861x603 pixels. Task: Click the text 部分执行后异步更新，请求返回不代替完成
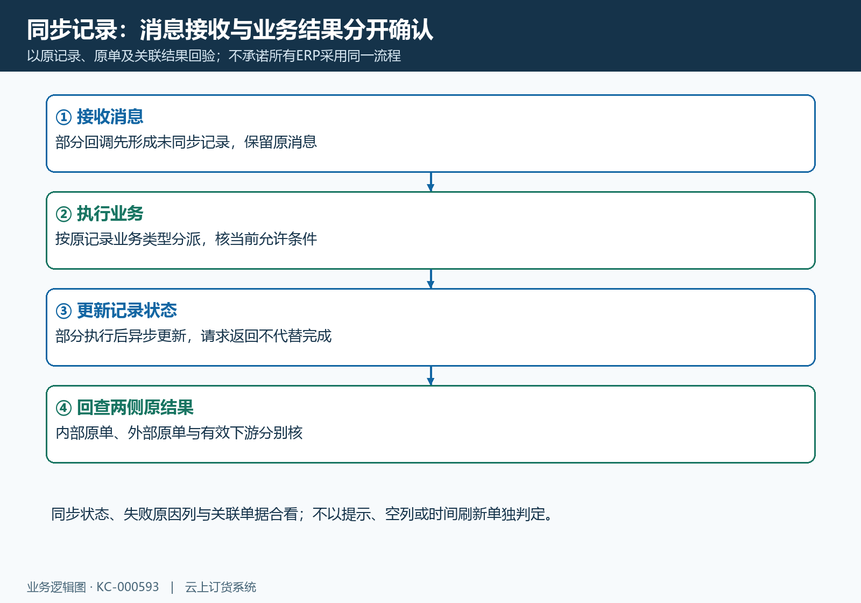point(193,336)
